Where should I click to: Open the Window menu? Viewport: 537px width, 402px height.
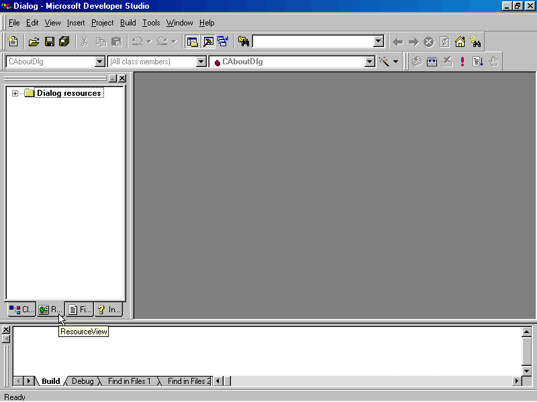click(179, 23)
